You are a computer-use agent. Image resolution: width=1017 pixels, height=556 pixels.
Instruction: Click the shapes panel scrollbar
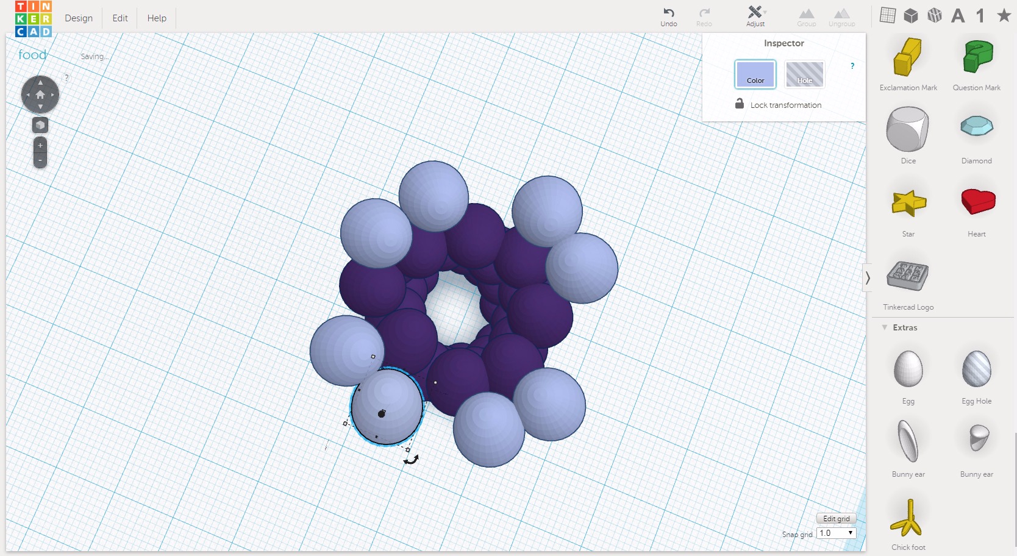[1015, 490]
